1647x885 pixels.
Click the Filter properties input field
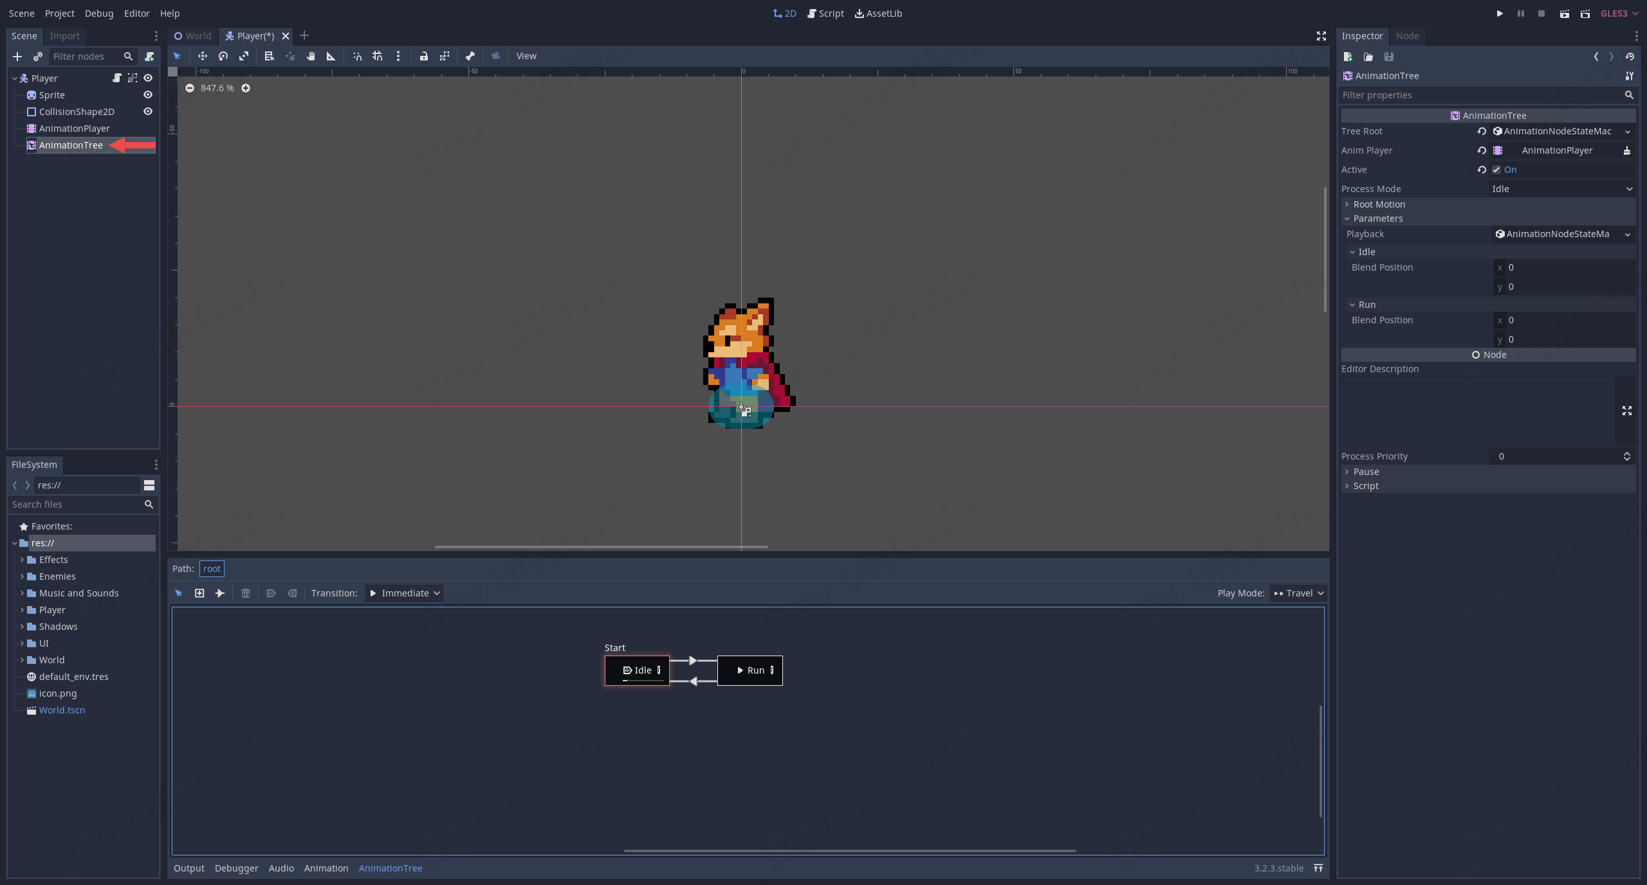(1480, 95)
